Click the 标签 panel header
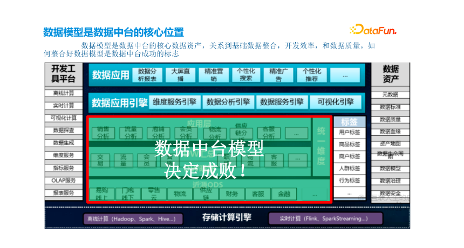This screenshot has width=464, height=248. (350, 122)
